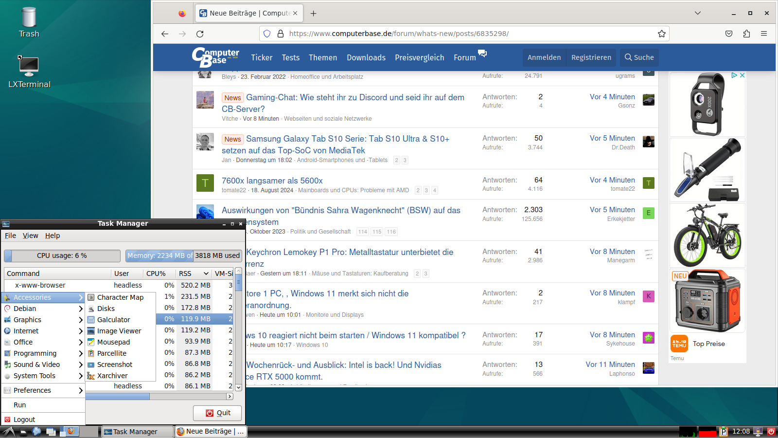Open a new browser tab
The height and width of the screenshot is (438, 778).
314,13
